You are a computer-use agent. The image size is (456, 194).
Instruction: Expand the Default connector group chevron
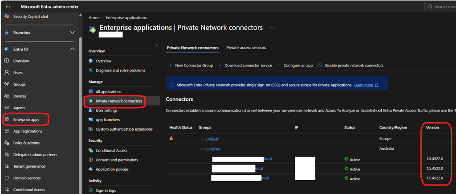203,139
